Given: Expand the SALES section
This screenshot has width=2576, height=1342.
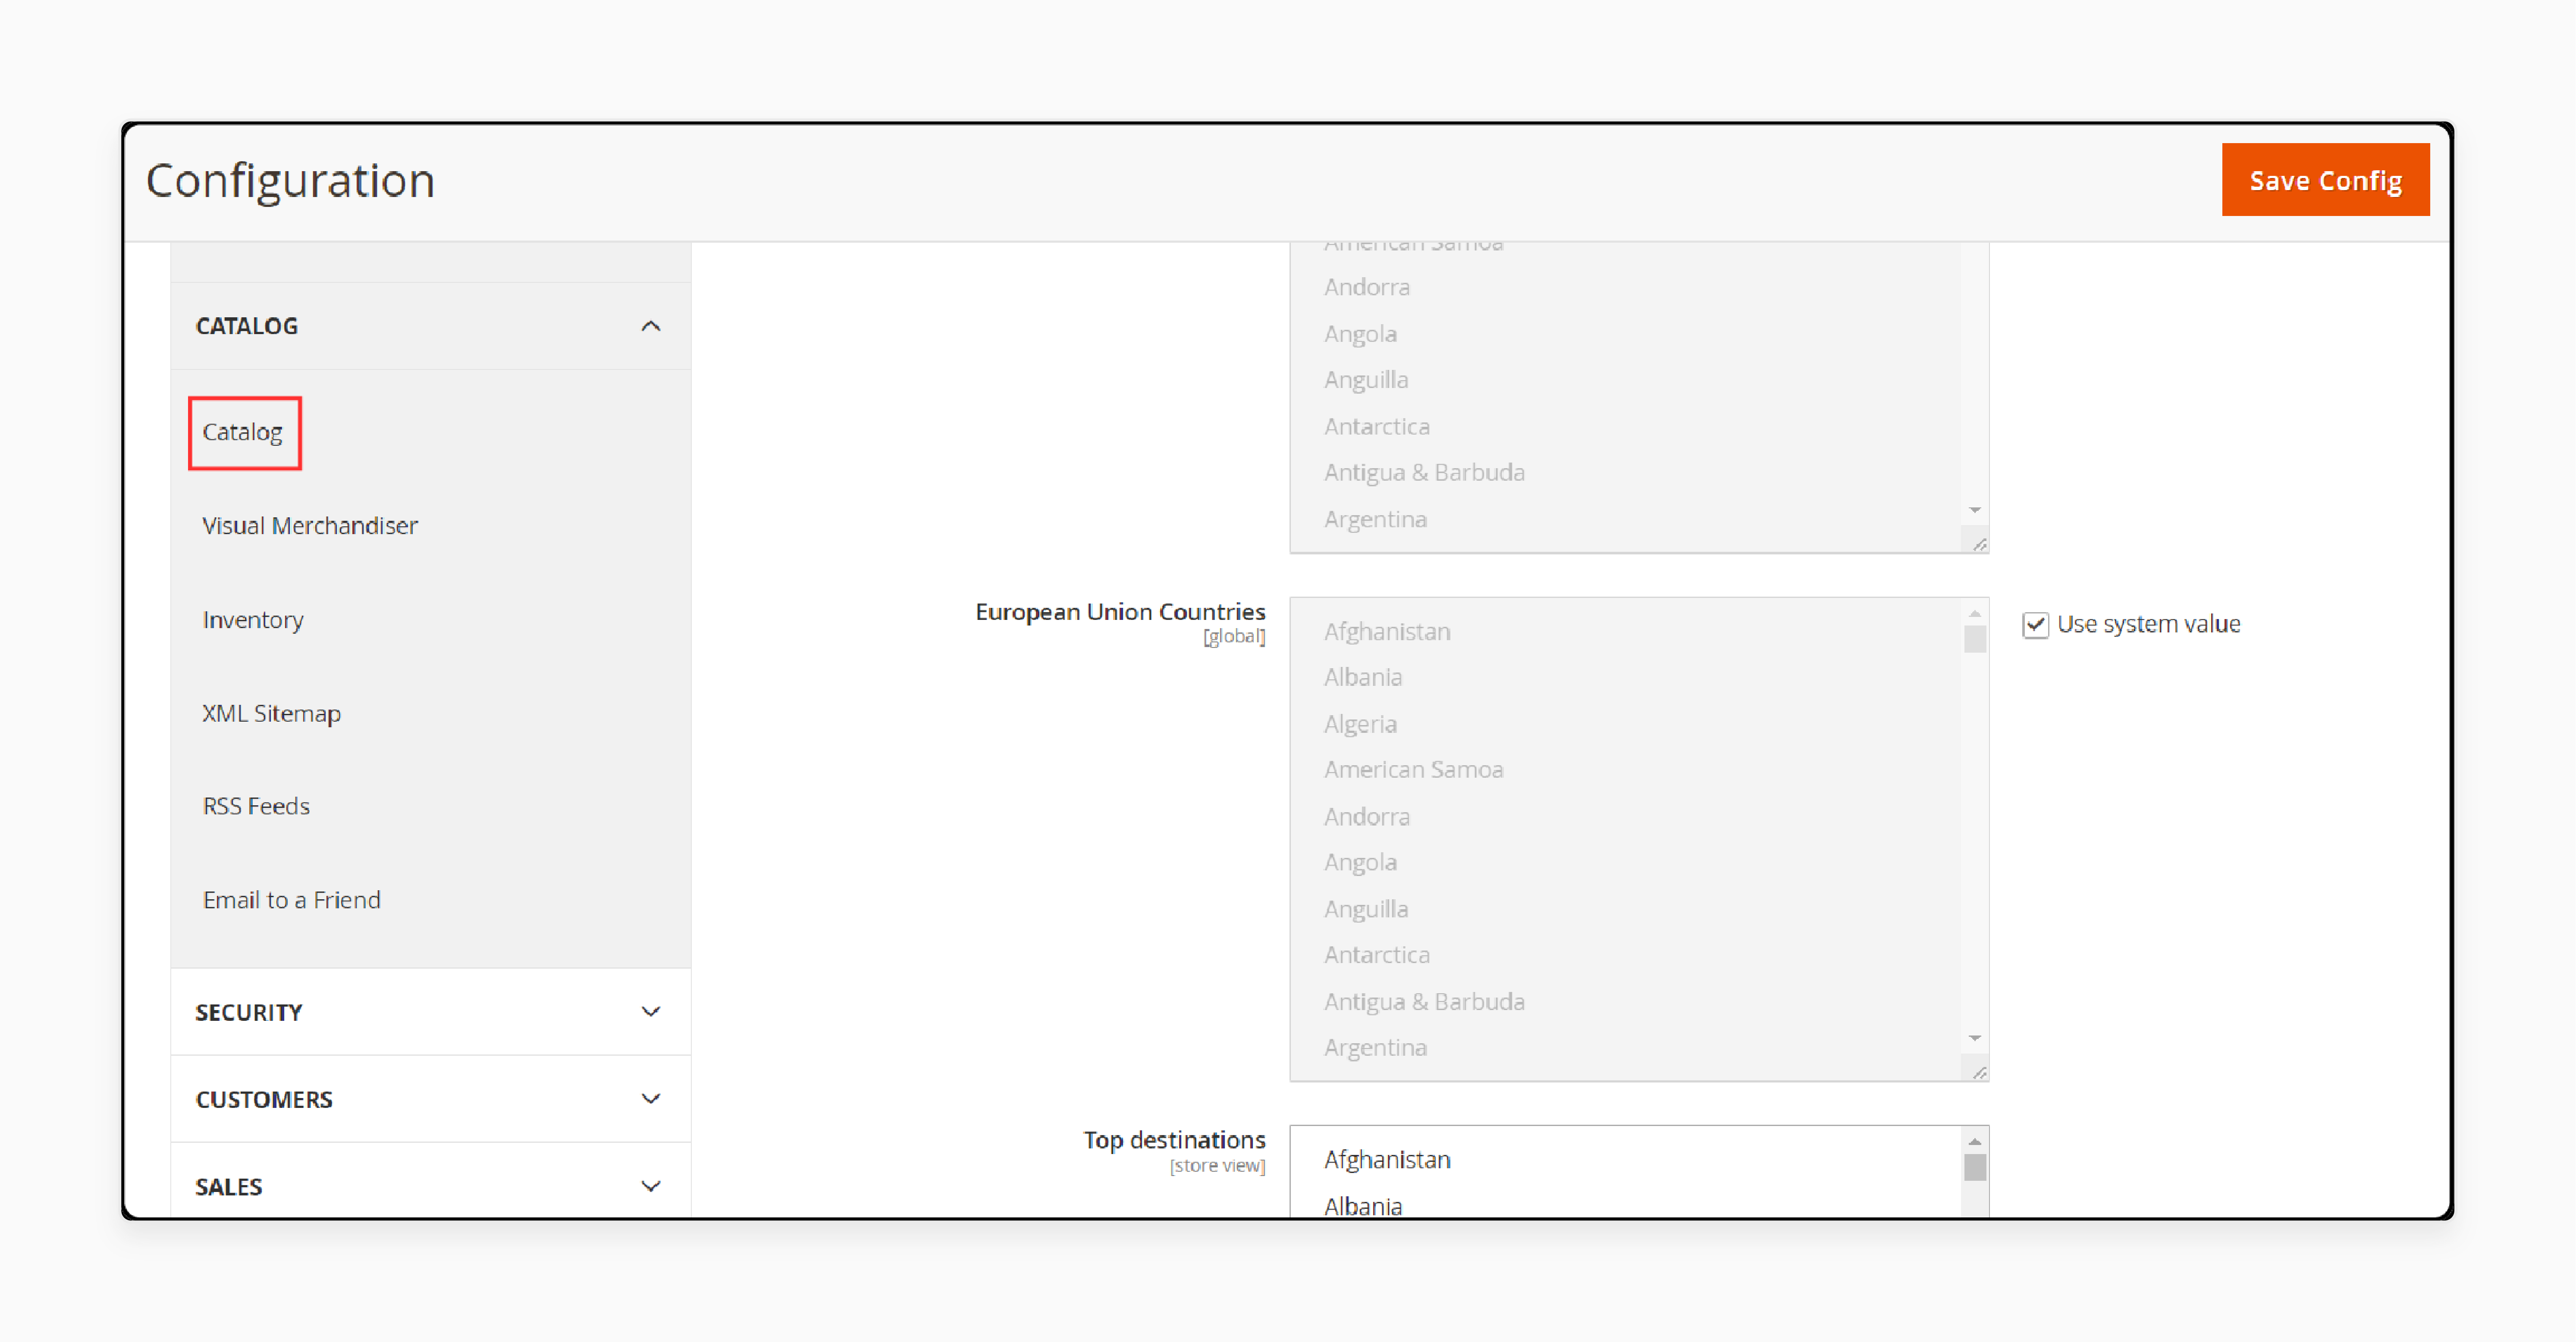Looking at the screenshot, I should pos(431,1184).
